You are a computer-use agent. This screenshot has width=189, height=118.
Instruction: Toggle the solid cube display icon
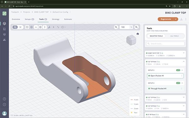click(27, 27)
